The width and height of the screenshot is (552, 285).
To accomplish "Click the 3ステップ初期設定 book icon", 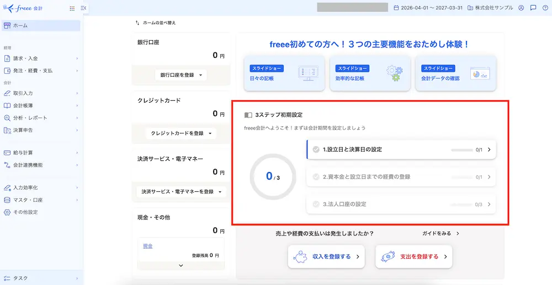I will (x=248, y=115).
